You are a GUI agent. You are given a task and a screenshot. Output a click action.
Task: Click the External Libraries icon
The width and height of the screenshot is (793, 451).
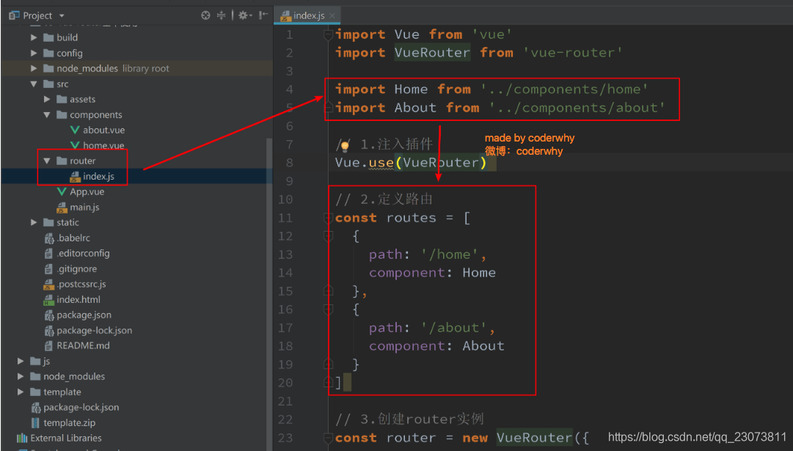tap(22, 439)
